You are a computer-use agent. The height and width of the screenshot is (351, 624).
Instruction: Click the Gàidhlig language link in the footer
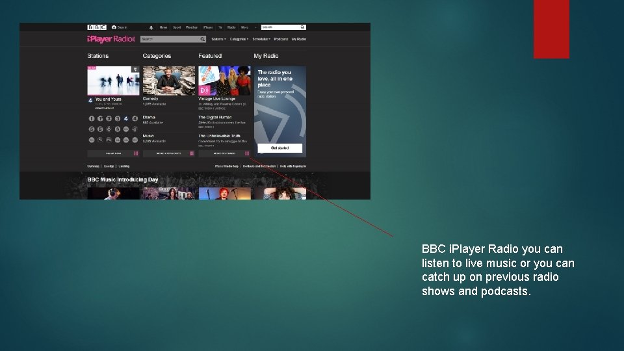point(123,166)
